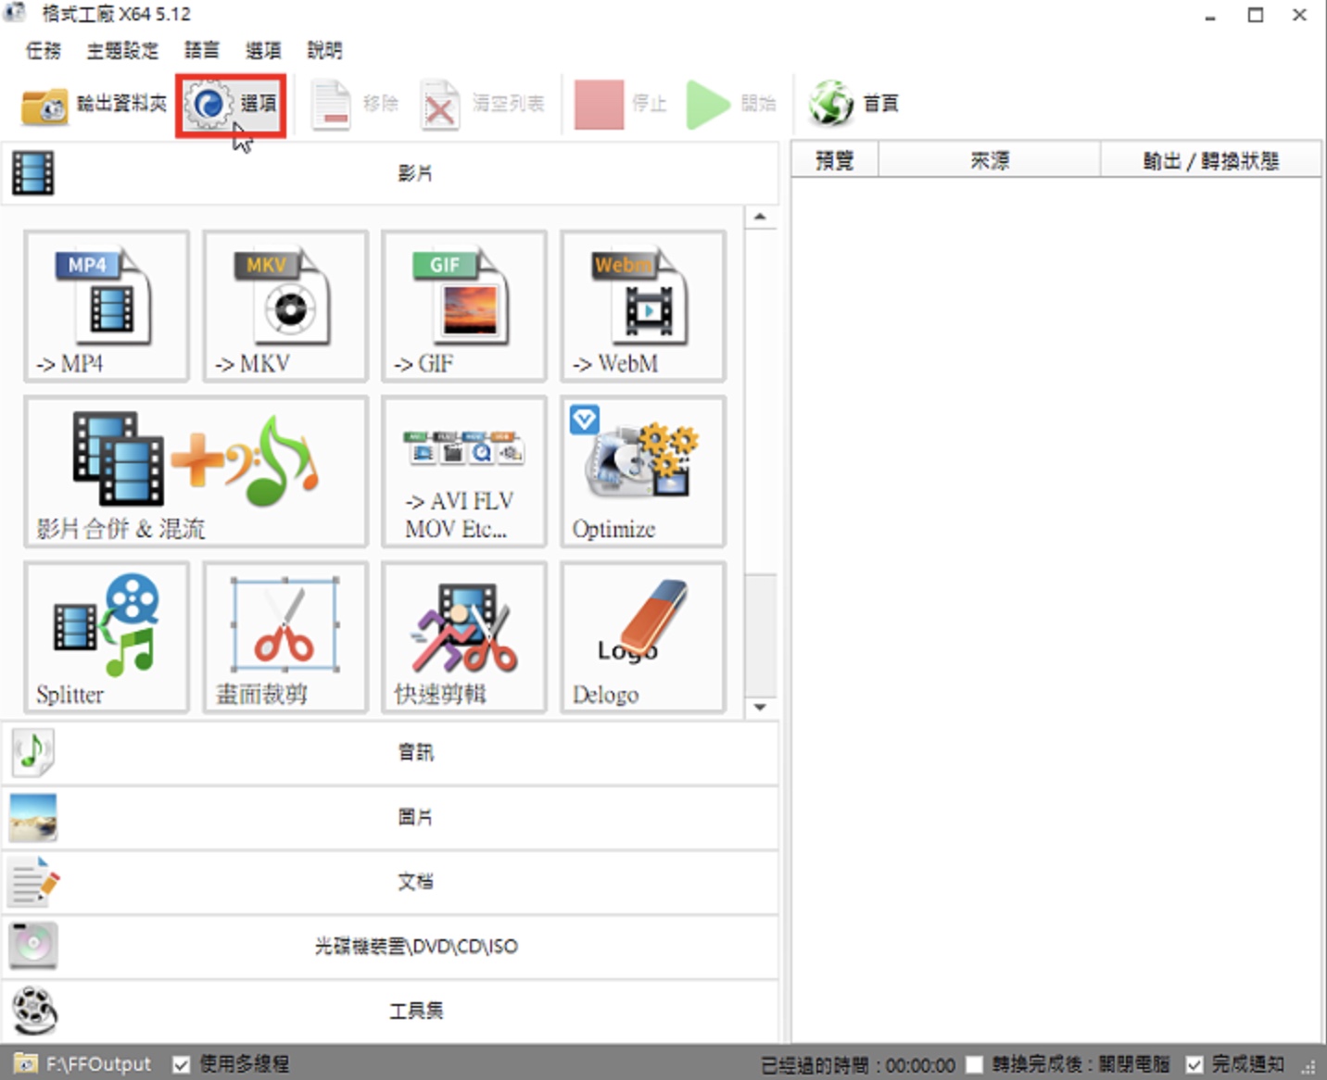Open the Splitter tool

tap(107, 637)
